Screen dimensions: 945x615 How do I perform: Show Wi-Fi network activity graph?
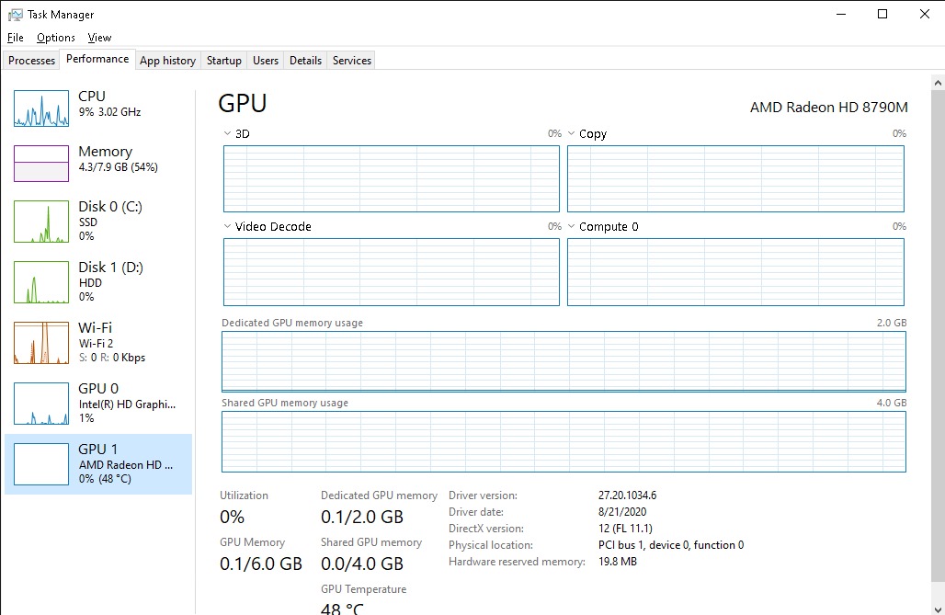[41, 343]
